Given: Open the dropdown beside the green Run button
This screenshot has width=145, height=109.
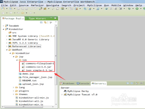Looking at the screenshot, I should 141,9.
